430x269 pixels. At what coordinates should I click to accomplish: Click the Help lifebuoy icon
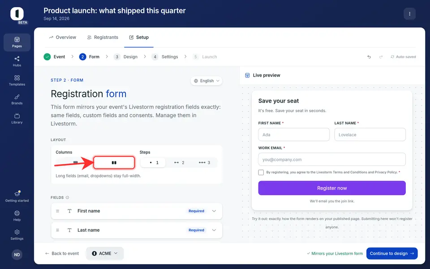[x=17, y=213]
